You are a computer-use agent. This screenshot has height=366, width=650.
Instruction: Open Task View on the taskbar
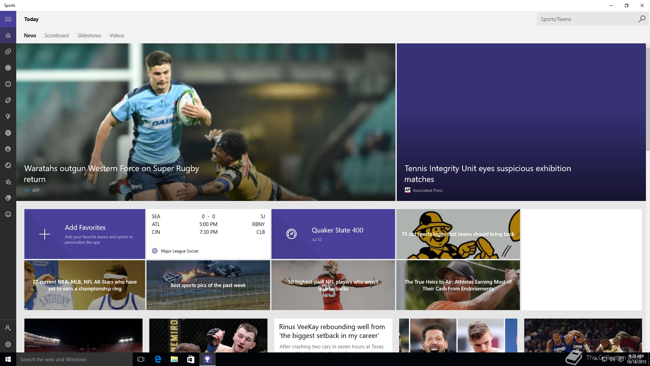(x=141, y=359)
